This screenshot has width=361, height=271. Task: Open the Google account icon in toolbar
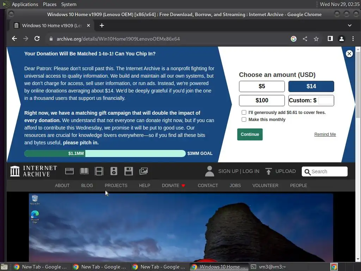(x=294, y=39)
